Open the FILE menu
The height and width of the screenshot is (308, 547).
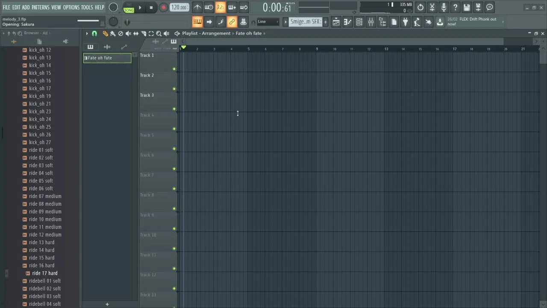point(6,7)
